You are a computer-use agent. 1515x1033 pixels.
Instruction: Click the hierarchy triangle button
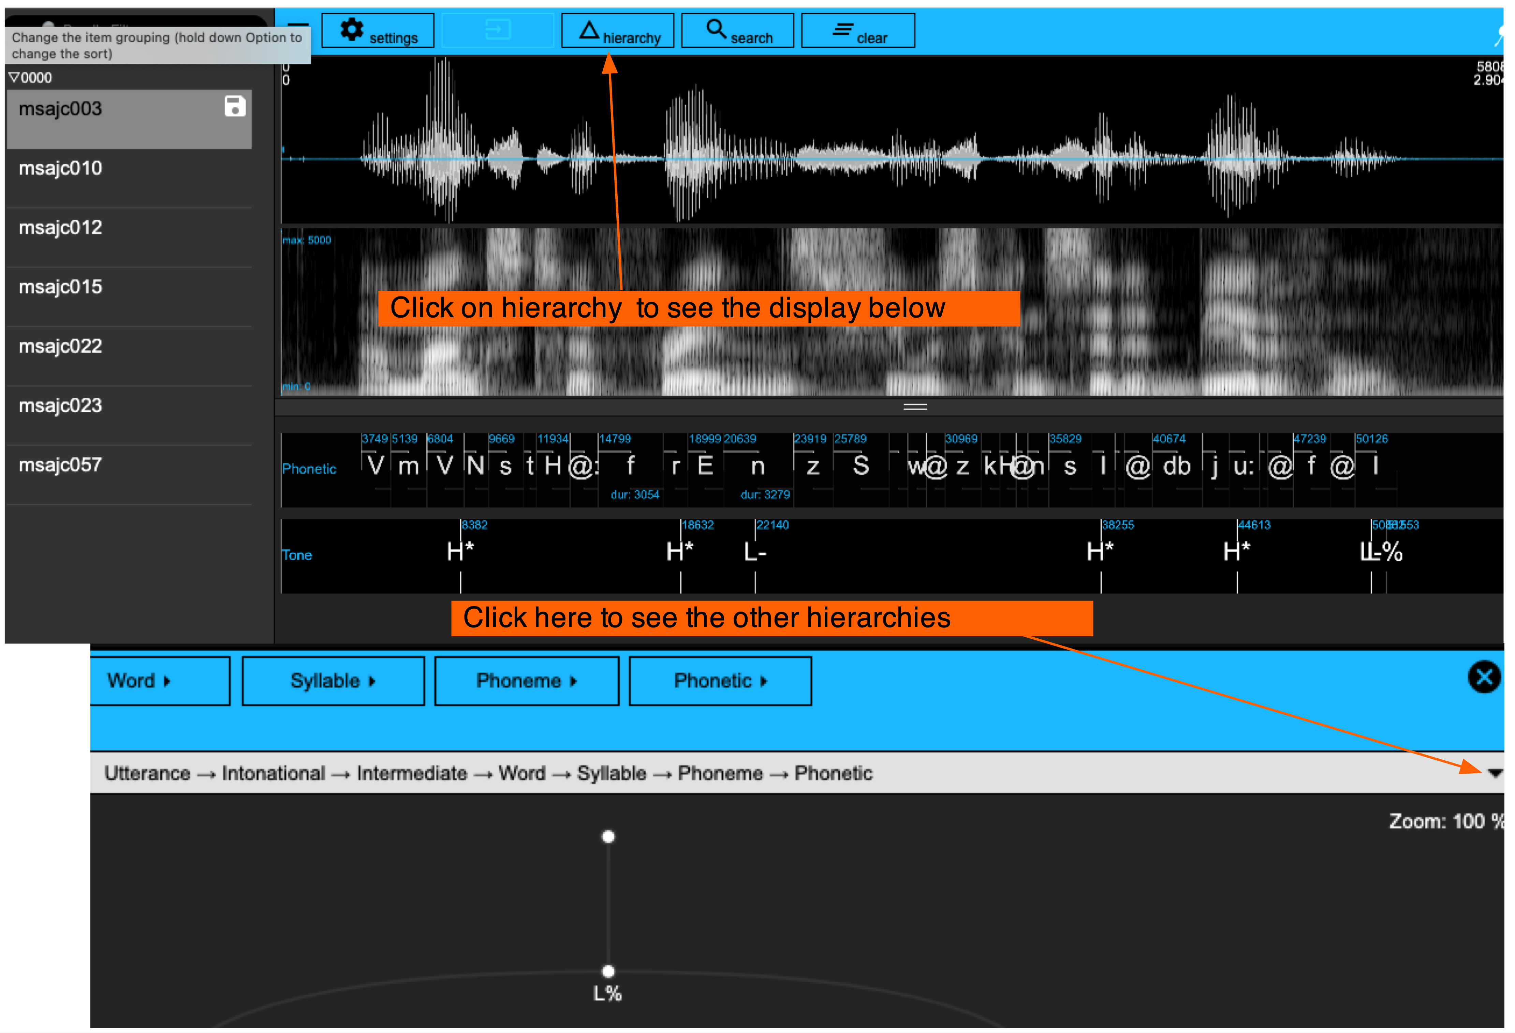(617, 31)
